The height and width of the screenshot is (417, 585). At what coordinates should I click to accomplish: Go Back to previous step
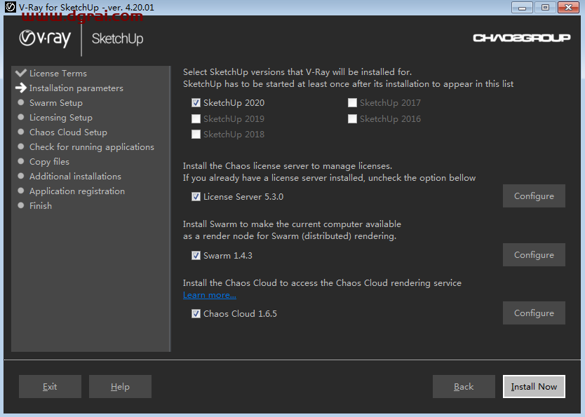point(463,386)
